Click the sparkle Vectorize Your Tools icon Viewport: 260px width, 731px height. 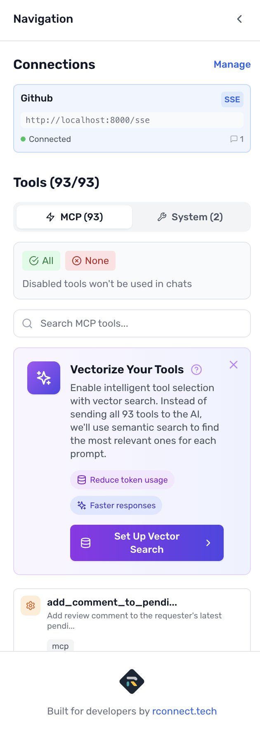[x=43, y=377]
